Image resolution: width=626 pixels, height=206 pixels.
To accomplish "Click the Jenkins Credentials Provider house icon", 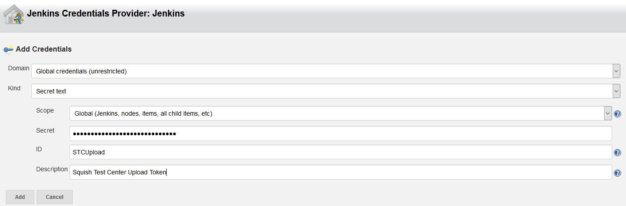I will tap(13, 14).
